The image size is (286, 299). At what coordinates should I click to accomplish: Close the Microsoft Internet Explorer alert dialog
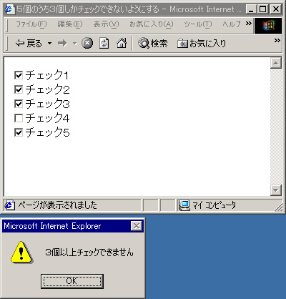tap(137, 225)
